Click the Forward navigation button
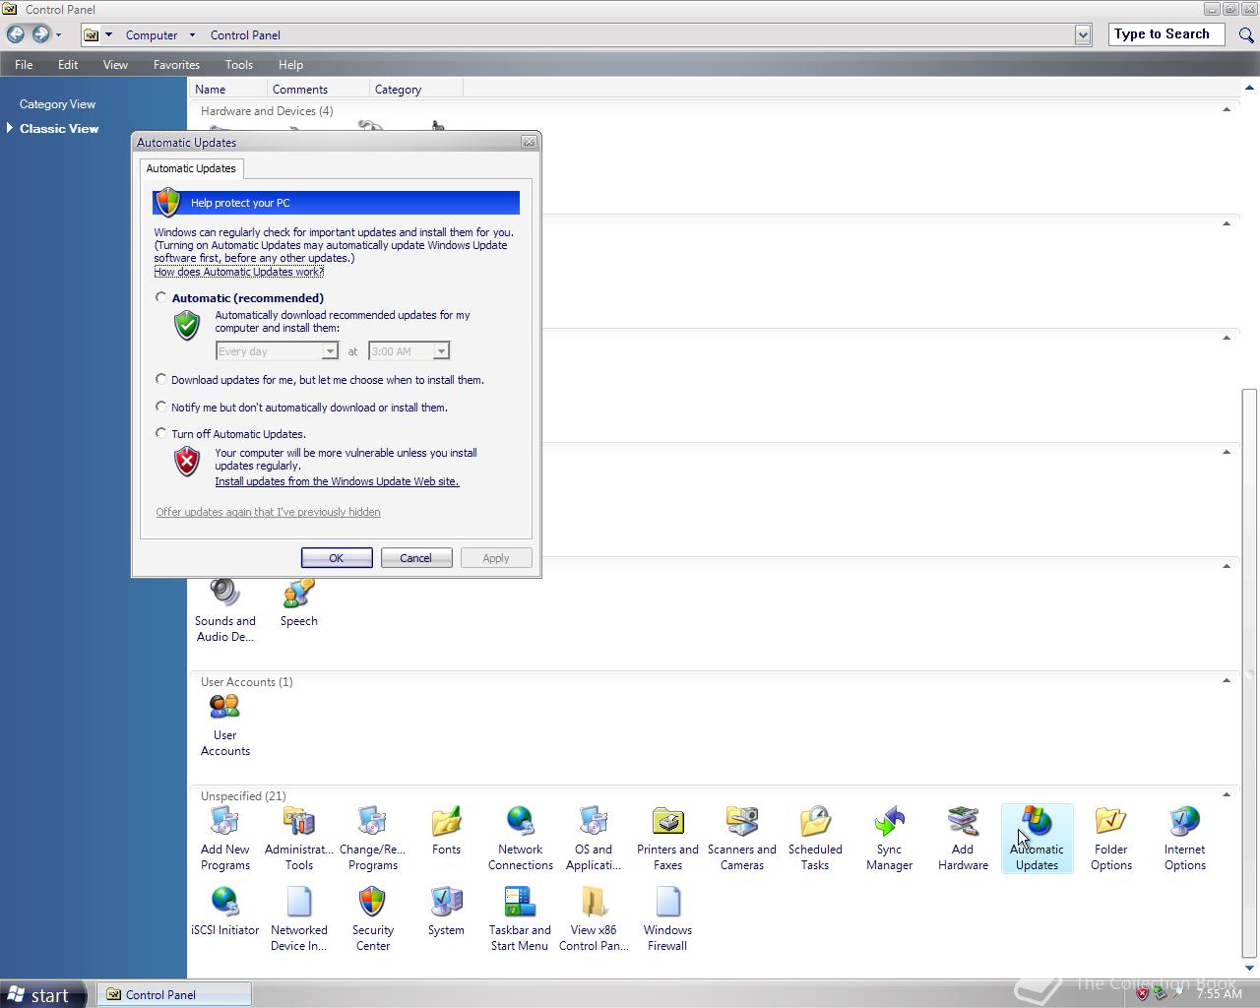The width and height of the screenshot is (1260, 1008). (40, 34)
